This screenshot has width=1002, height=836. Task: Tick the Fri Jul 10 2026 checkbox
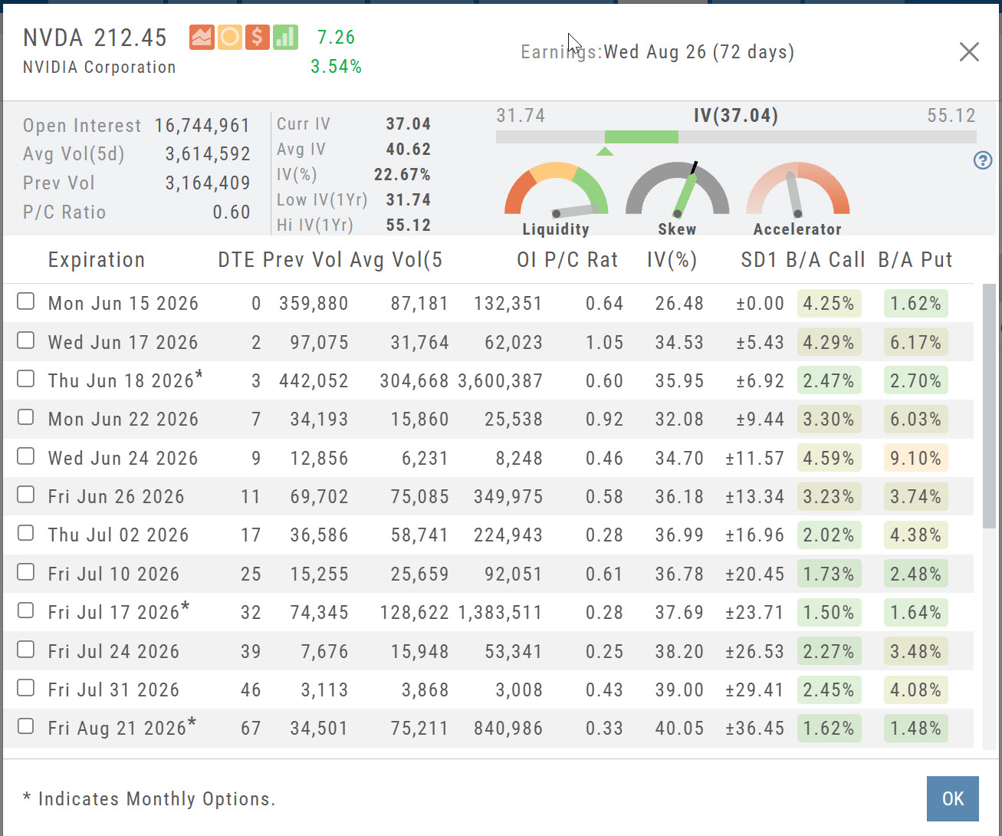point(26,571)
